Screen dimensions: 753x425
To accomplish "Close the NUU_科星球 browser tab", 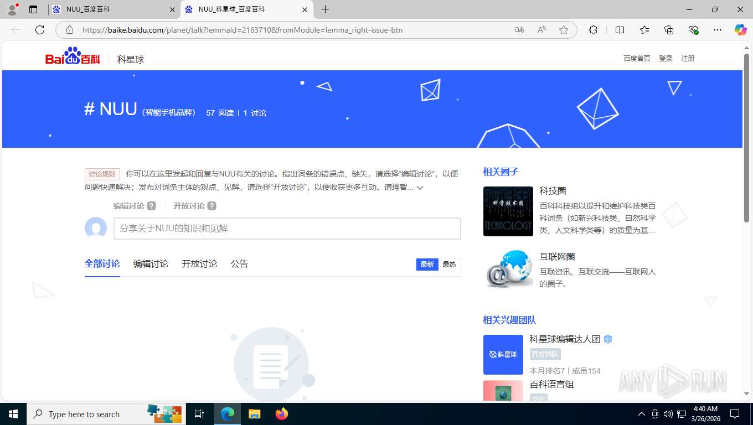I will tap(305, 9).
